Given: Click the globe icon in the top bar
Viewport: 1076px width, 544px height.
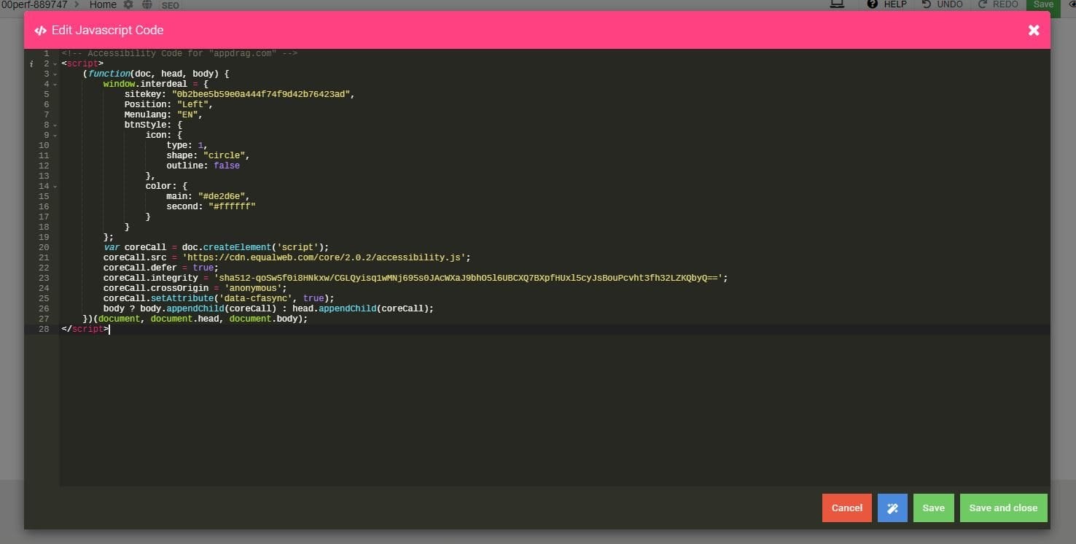Looking at the screenshot, I should (x=147, y=5).
